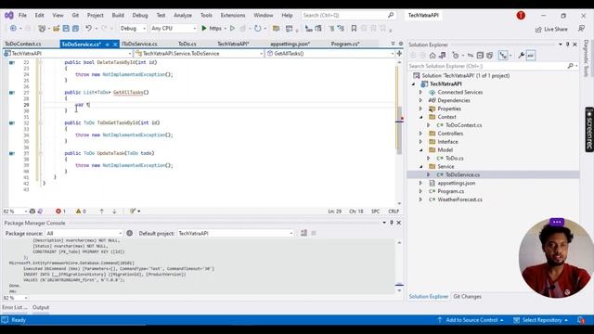
Task: Click the Undo arrow icon
Action: point(88,29)
